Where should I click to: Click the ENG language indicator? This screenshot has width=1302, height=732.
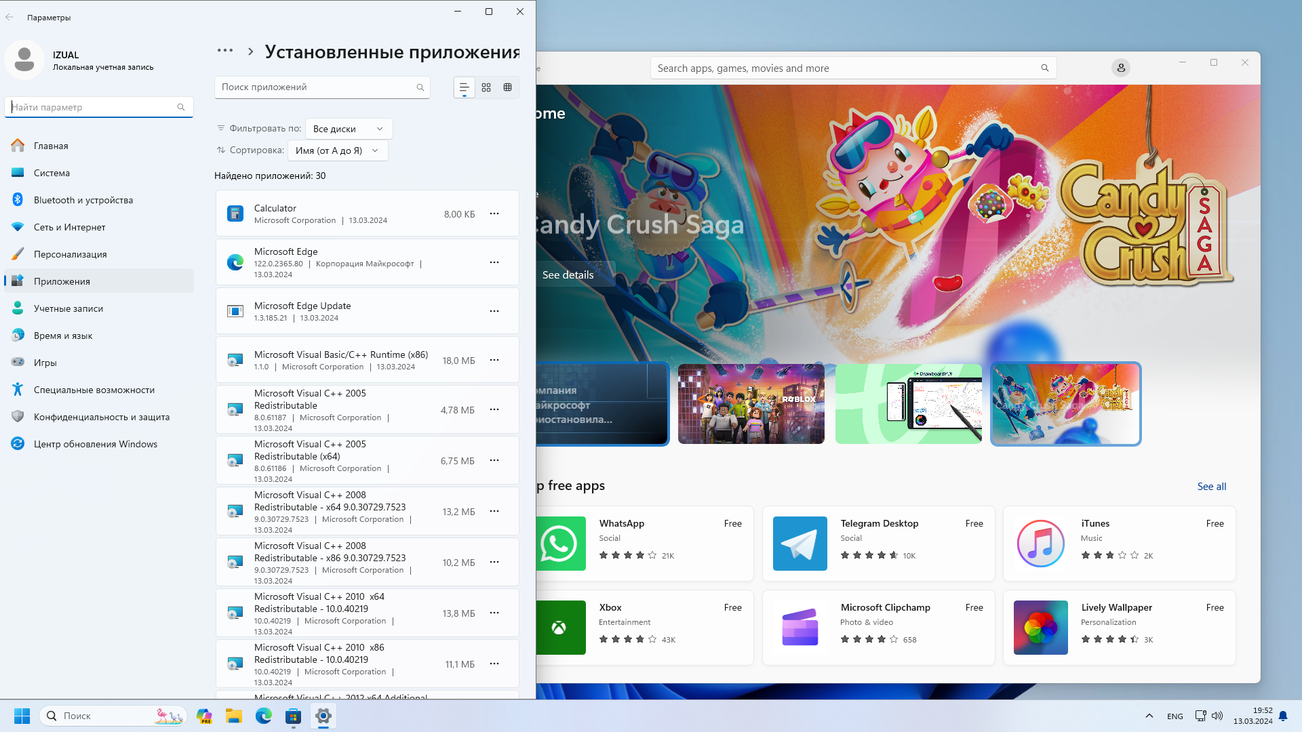pos(1175,716)
